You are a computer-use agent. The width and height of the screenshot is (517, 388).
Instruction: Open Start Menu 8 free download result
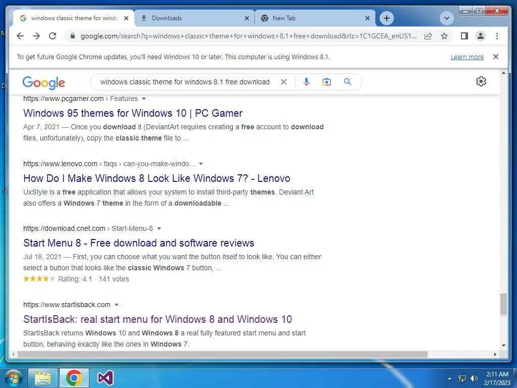point(138,243)
